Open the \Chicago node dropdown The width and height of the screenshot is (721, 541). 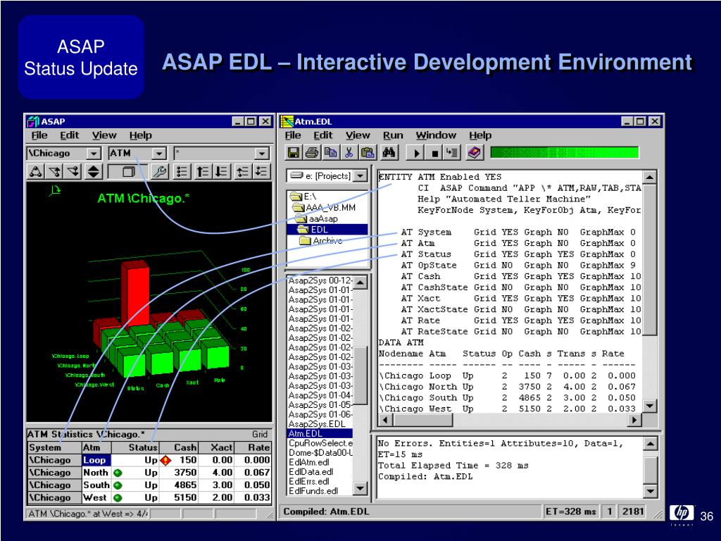tap(94, 153)
